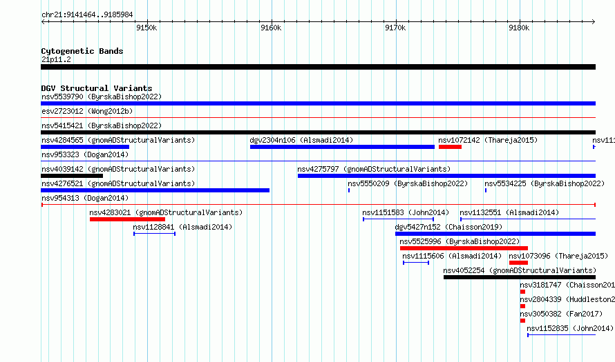Click the red bar of nsv4283021

tap(127, 219)
